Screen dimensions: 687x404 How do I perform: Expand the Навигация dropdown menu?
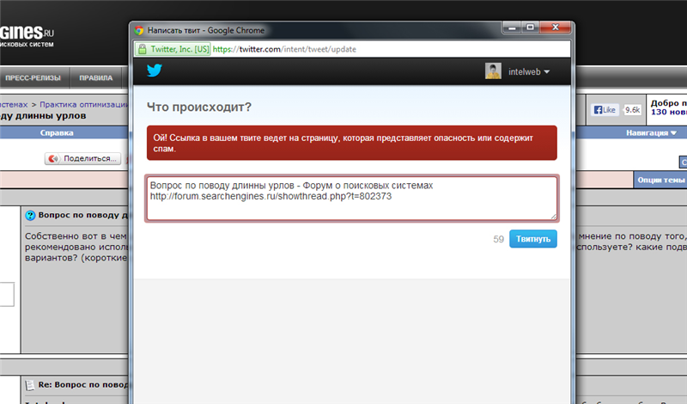[x=651, y=132]
